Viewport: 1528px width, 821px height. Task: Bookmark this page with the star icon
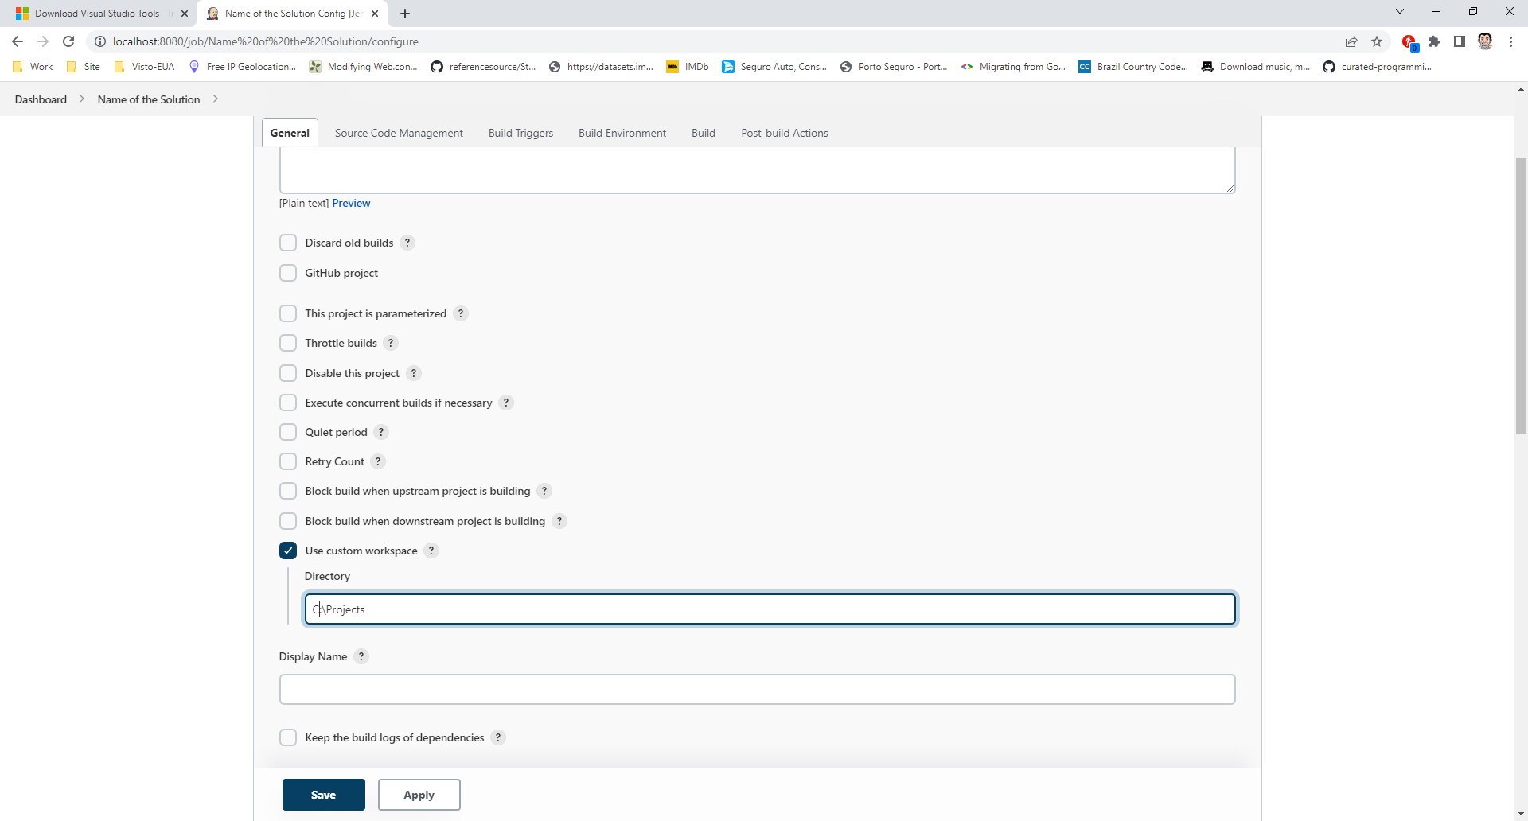click(x=1378, y=41)
